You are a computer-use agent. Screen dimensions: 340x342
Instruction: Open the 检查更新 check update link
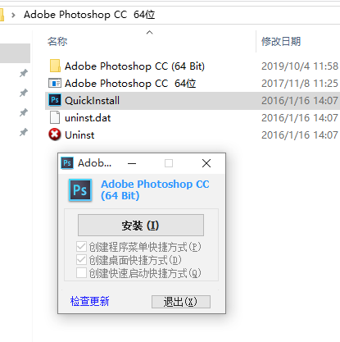[x=89, y=301]
